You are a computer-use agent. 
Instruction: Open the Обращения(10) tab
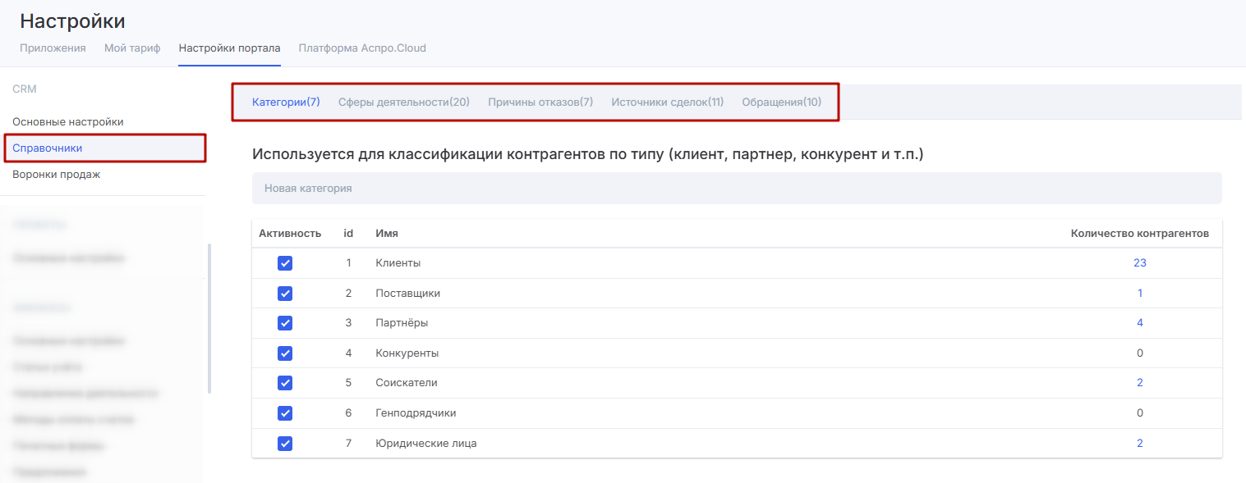coord(781,103)
